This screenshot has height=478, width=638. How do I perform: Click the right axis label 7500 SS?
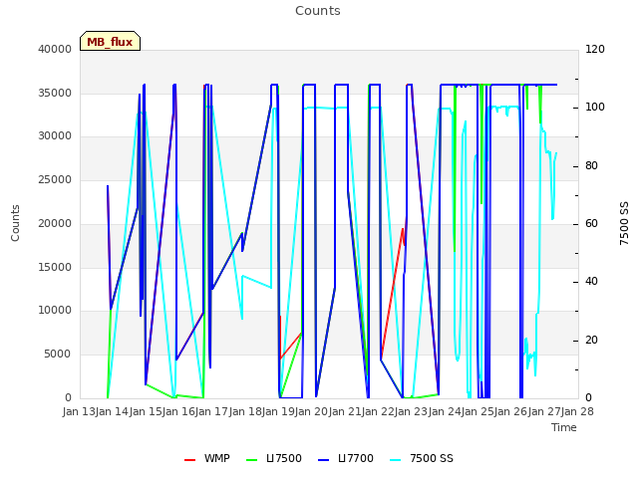[624, 223]
